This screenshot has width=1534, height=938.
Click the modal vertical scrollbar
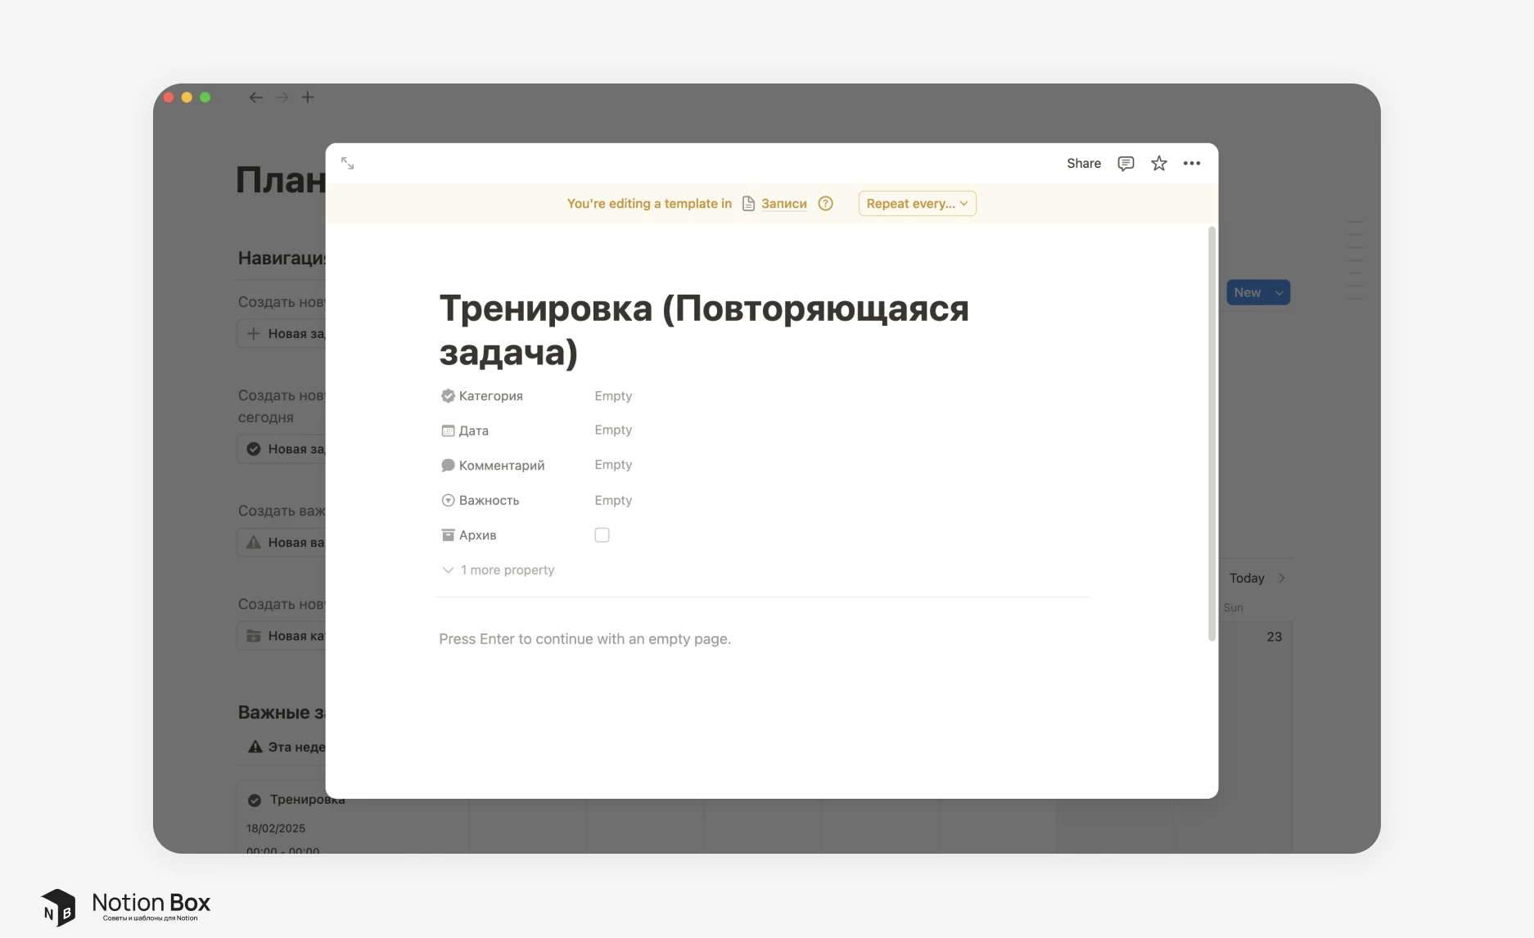point(1211,434)
